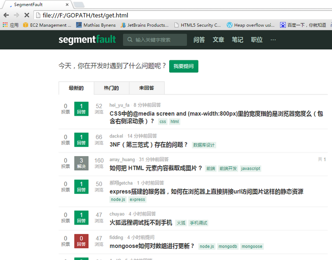This screenshot has height=260, width=332.
Task: Click the node.js tag under the mongoose question
Action: point(207,246)
